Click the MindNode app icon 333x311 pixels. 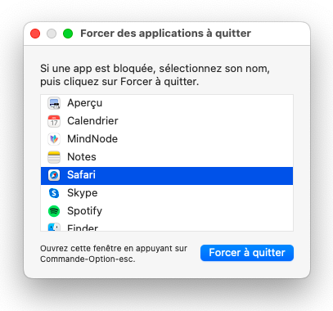(54, 139)
